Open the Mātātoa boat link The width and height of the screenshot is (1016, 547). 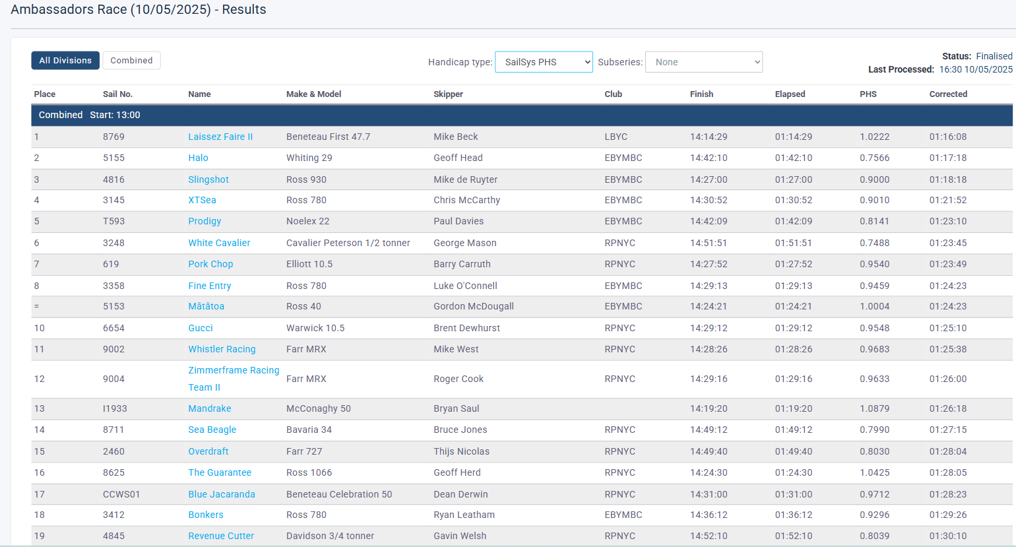click(x=206, y=306)
